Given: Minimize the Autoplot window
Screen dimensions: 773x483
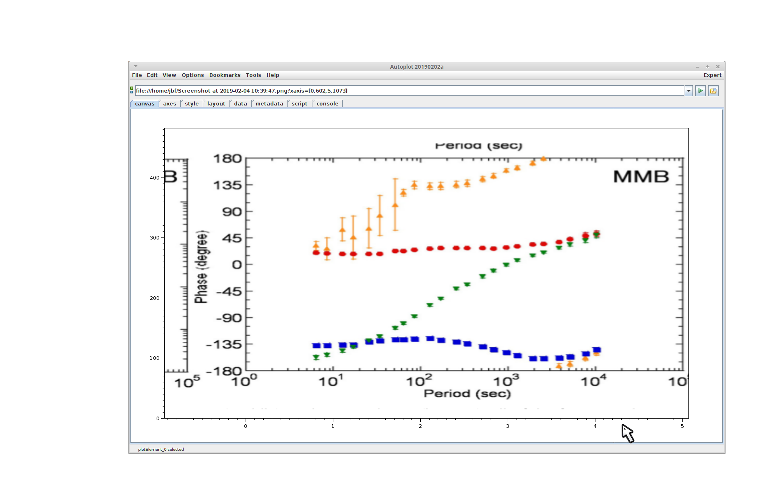Looking at the screenshot, I should click(698, 67).
